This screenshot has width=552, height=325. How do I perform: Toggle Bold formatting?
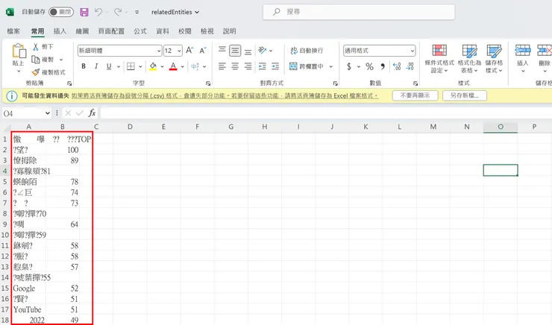(x=84, y=66)
